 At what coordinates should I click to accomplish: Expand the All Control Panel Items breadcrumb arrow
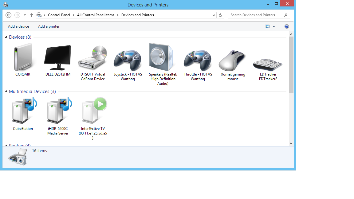click(118, 15)
